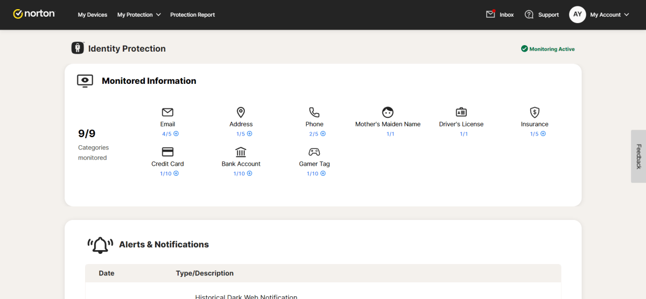Click the Driver's License label
The height and width of the screenshot is (299, 646).
click(461, 124)
